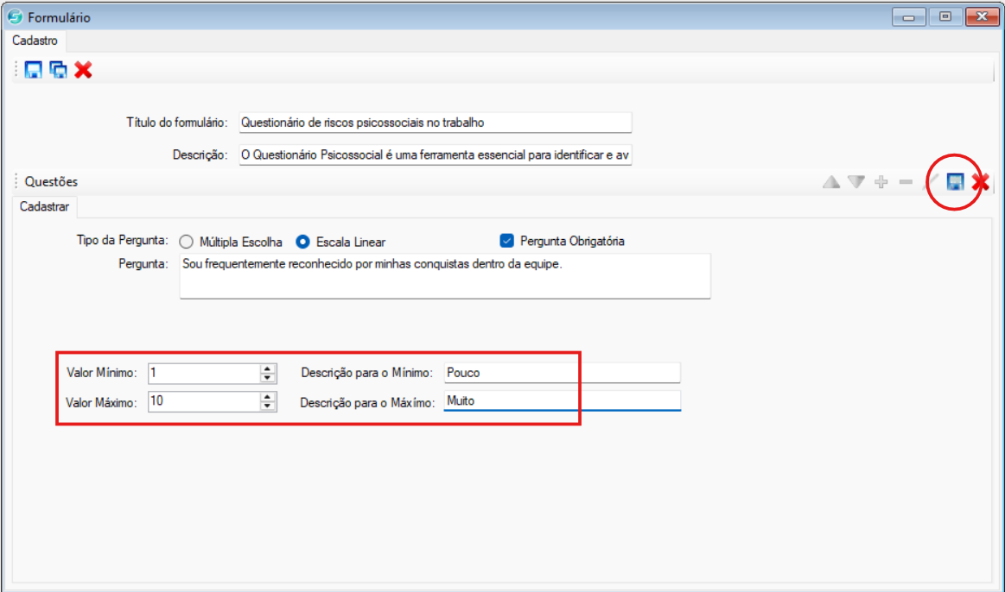
Task: Select the Múltipla Escolha radio option
Action: coord(186,242)
